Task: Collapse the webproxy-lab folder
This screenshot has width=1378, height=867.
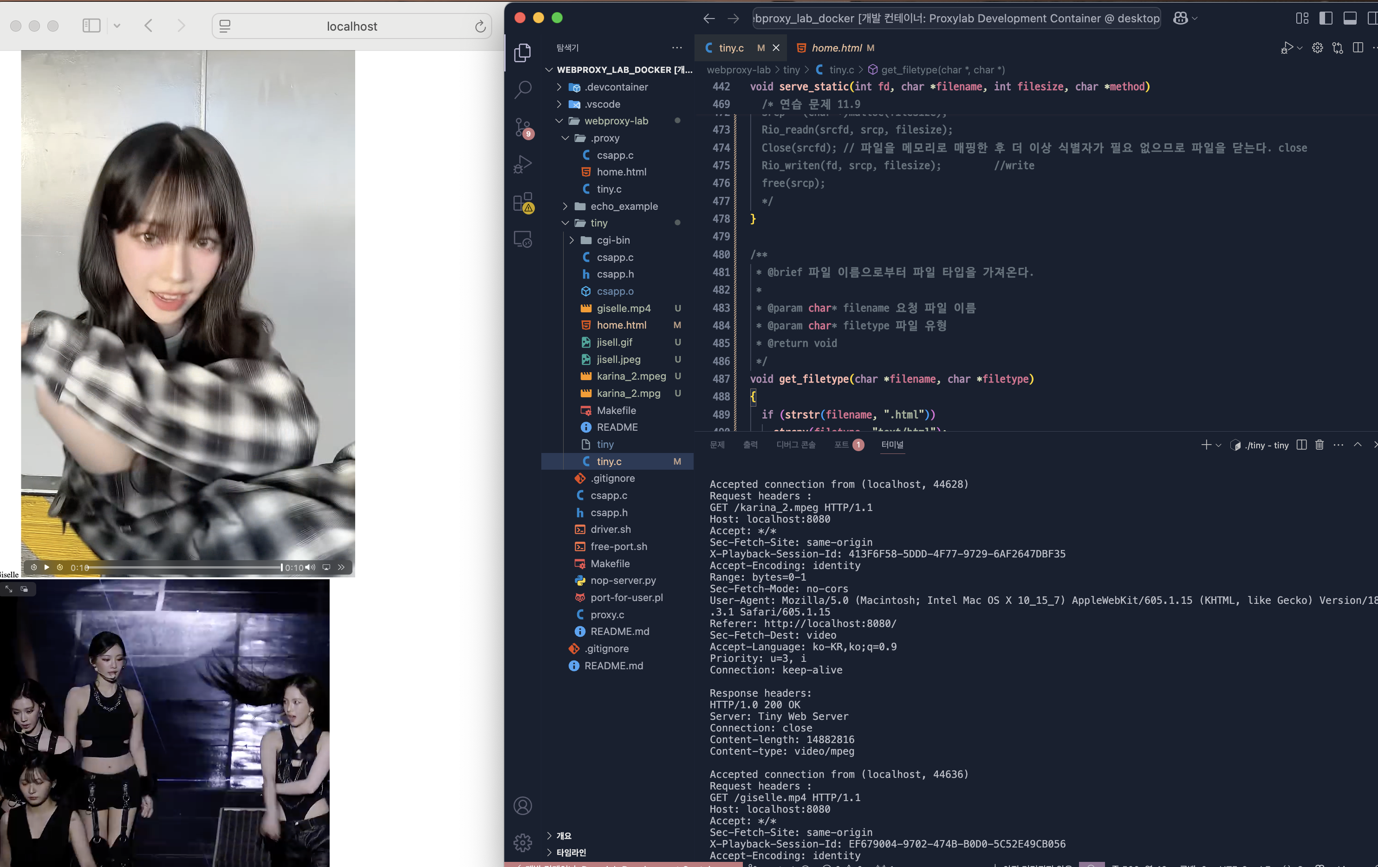Action: (616, 121)
